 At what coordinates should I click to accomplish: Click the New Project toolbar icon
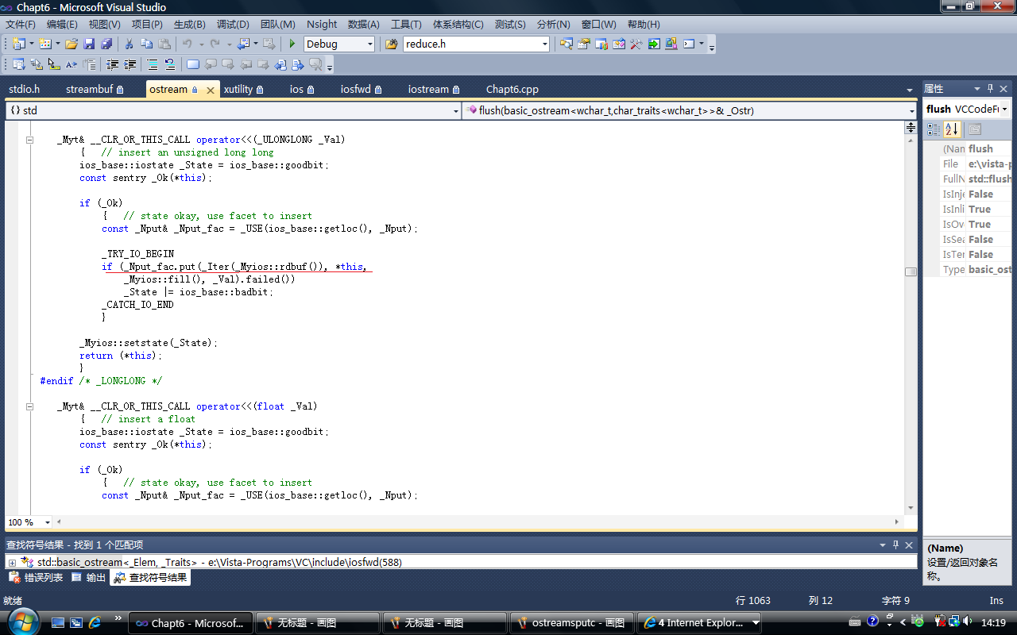(x=19, y=44)
